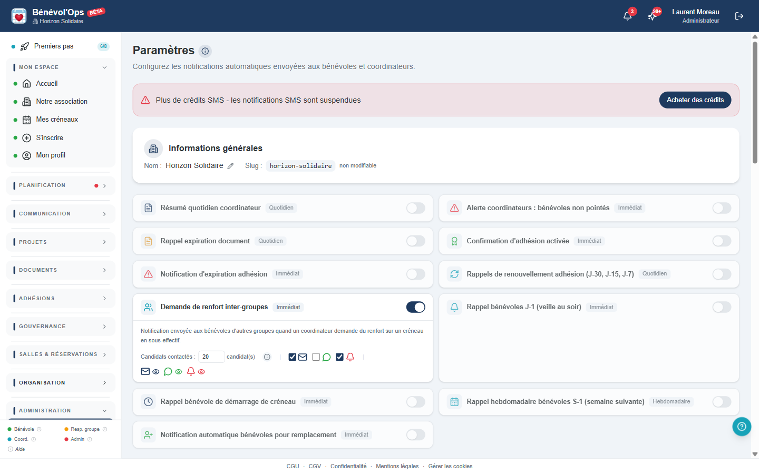Image resolution: width=759 pixels, height=474 pixels.
Task: Uncheck the push bell channel checkbox
Action: coord(339,357)
